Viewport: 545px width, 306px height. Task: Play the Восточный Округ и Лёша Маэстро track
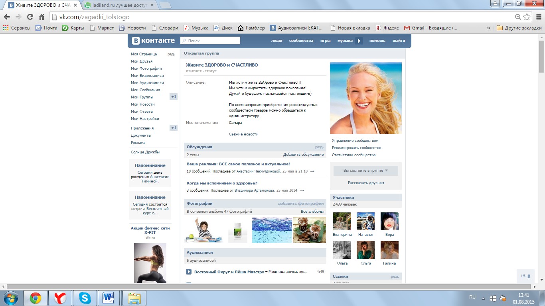click(189, 272)
